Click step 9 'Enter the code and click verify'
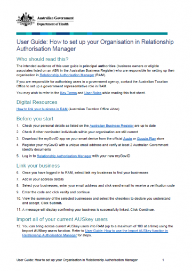The height and width of the screenshot is (271, 192). click(x=56, y=192)
